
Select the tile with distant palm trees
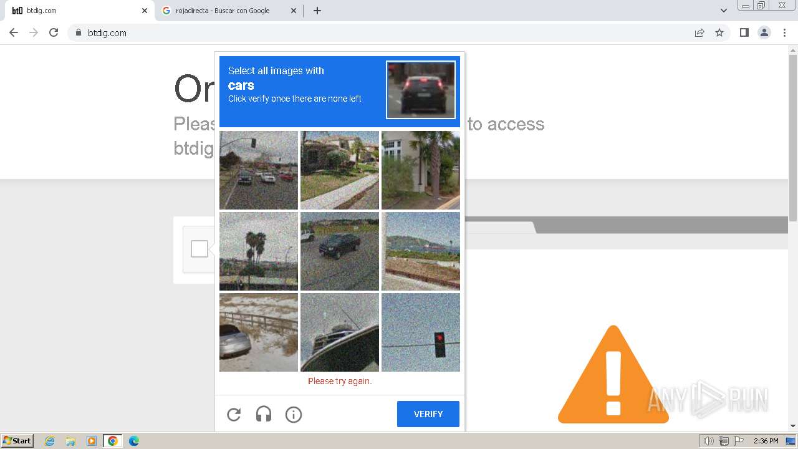(x=259, y=251)
